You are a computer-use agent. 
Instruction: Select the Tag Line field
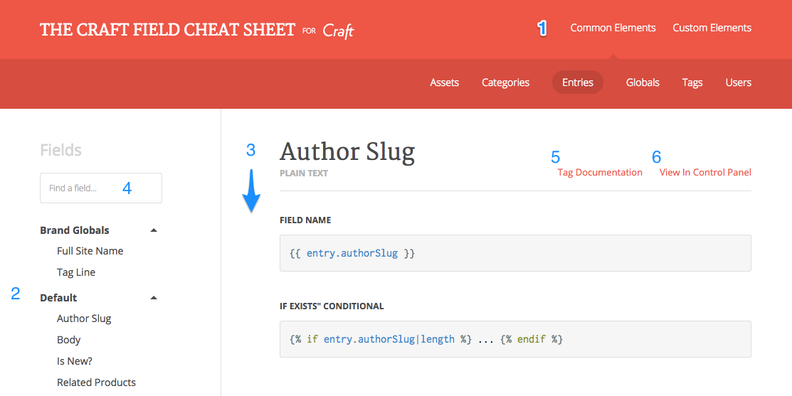tap(75, 272)
